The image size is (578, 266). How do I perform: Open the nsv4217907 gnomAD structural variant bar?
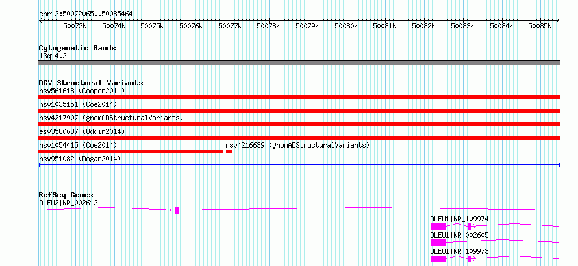coord(299,124)
